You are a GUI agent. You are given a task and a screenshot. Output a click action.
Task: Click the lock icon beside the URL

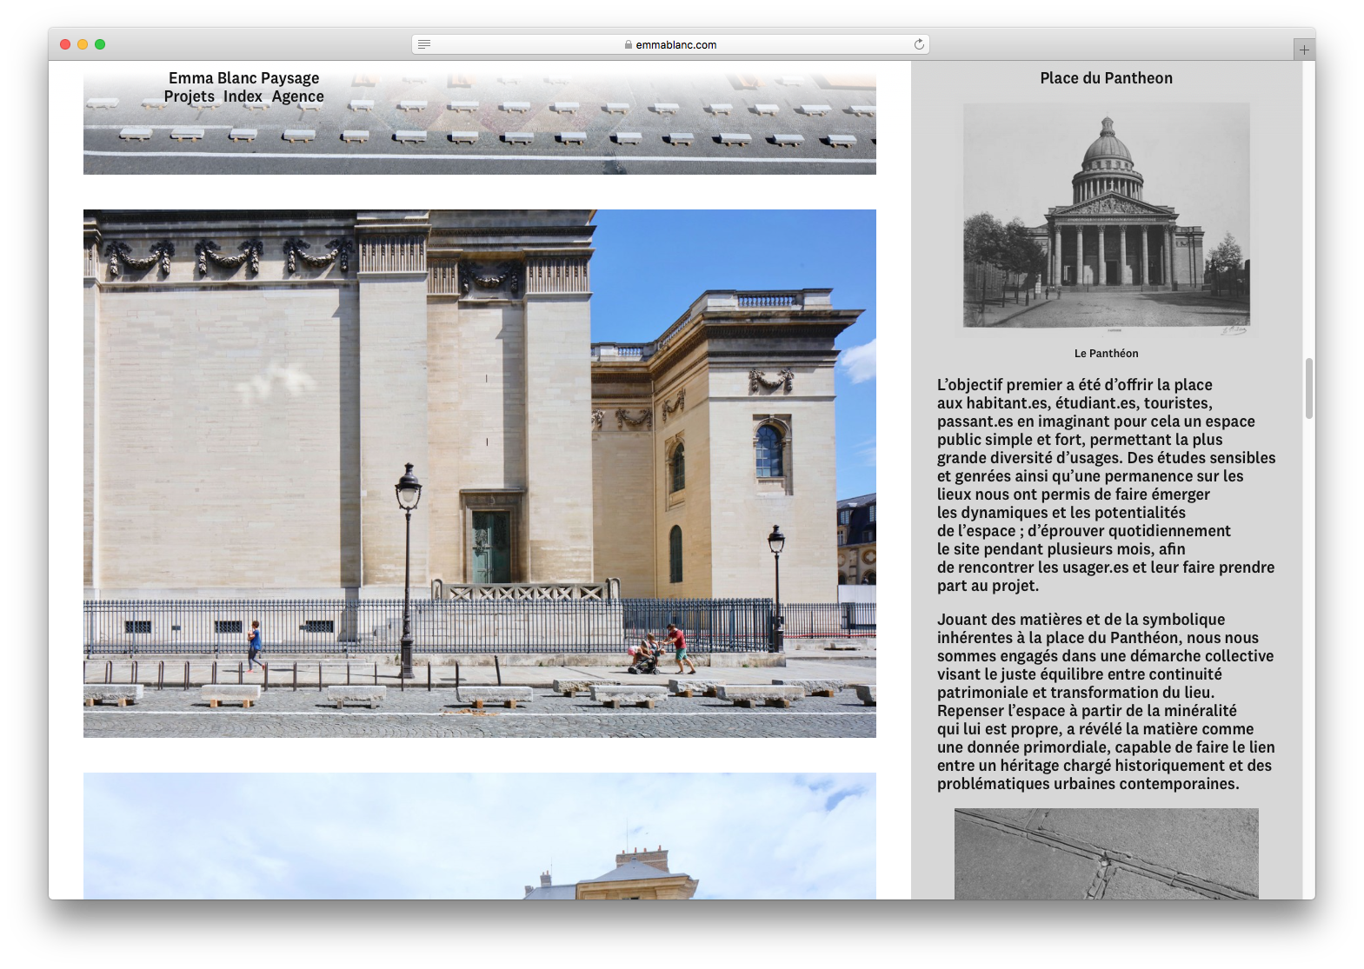628,45
